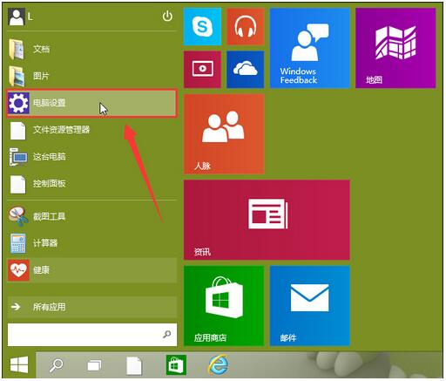
Task: Open the 人脉 people tile
Action: pyautogui.click(x=224, y=133)
